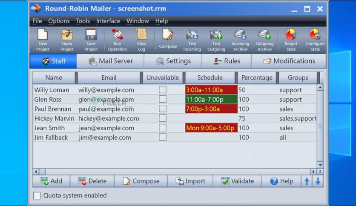
Task: Open Report Stats pie chart
Action: tap(291, 40)
